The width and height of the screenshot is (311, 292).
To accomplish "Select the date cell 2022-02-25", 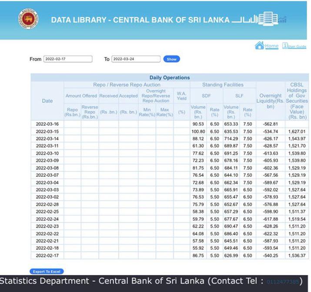I will (x=47, y=211).
